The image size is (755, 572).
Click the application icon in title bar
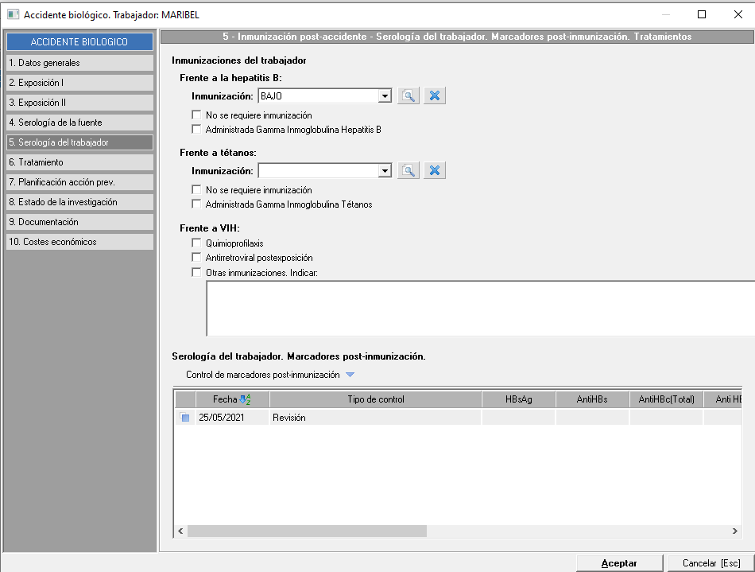tap(13, 14)
